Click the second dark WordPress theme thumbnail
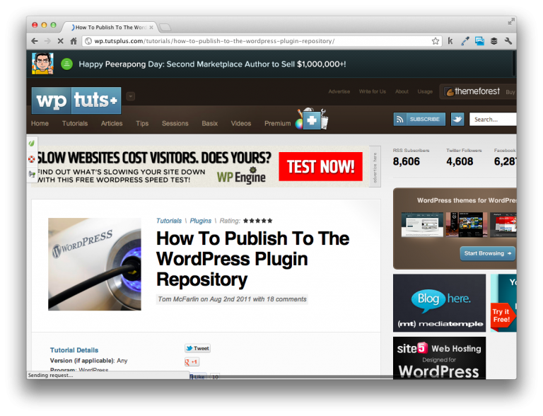 [x=466, y=225]
